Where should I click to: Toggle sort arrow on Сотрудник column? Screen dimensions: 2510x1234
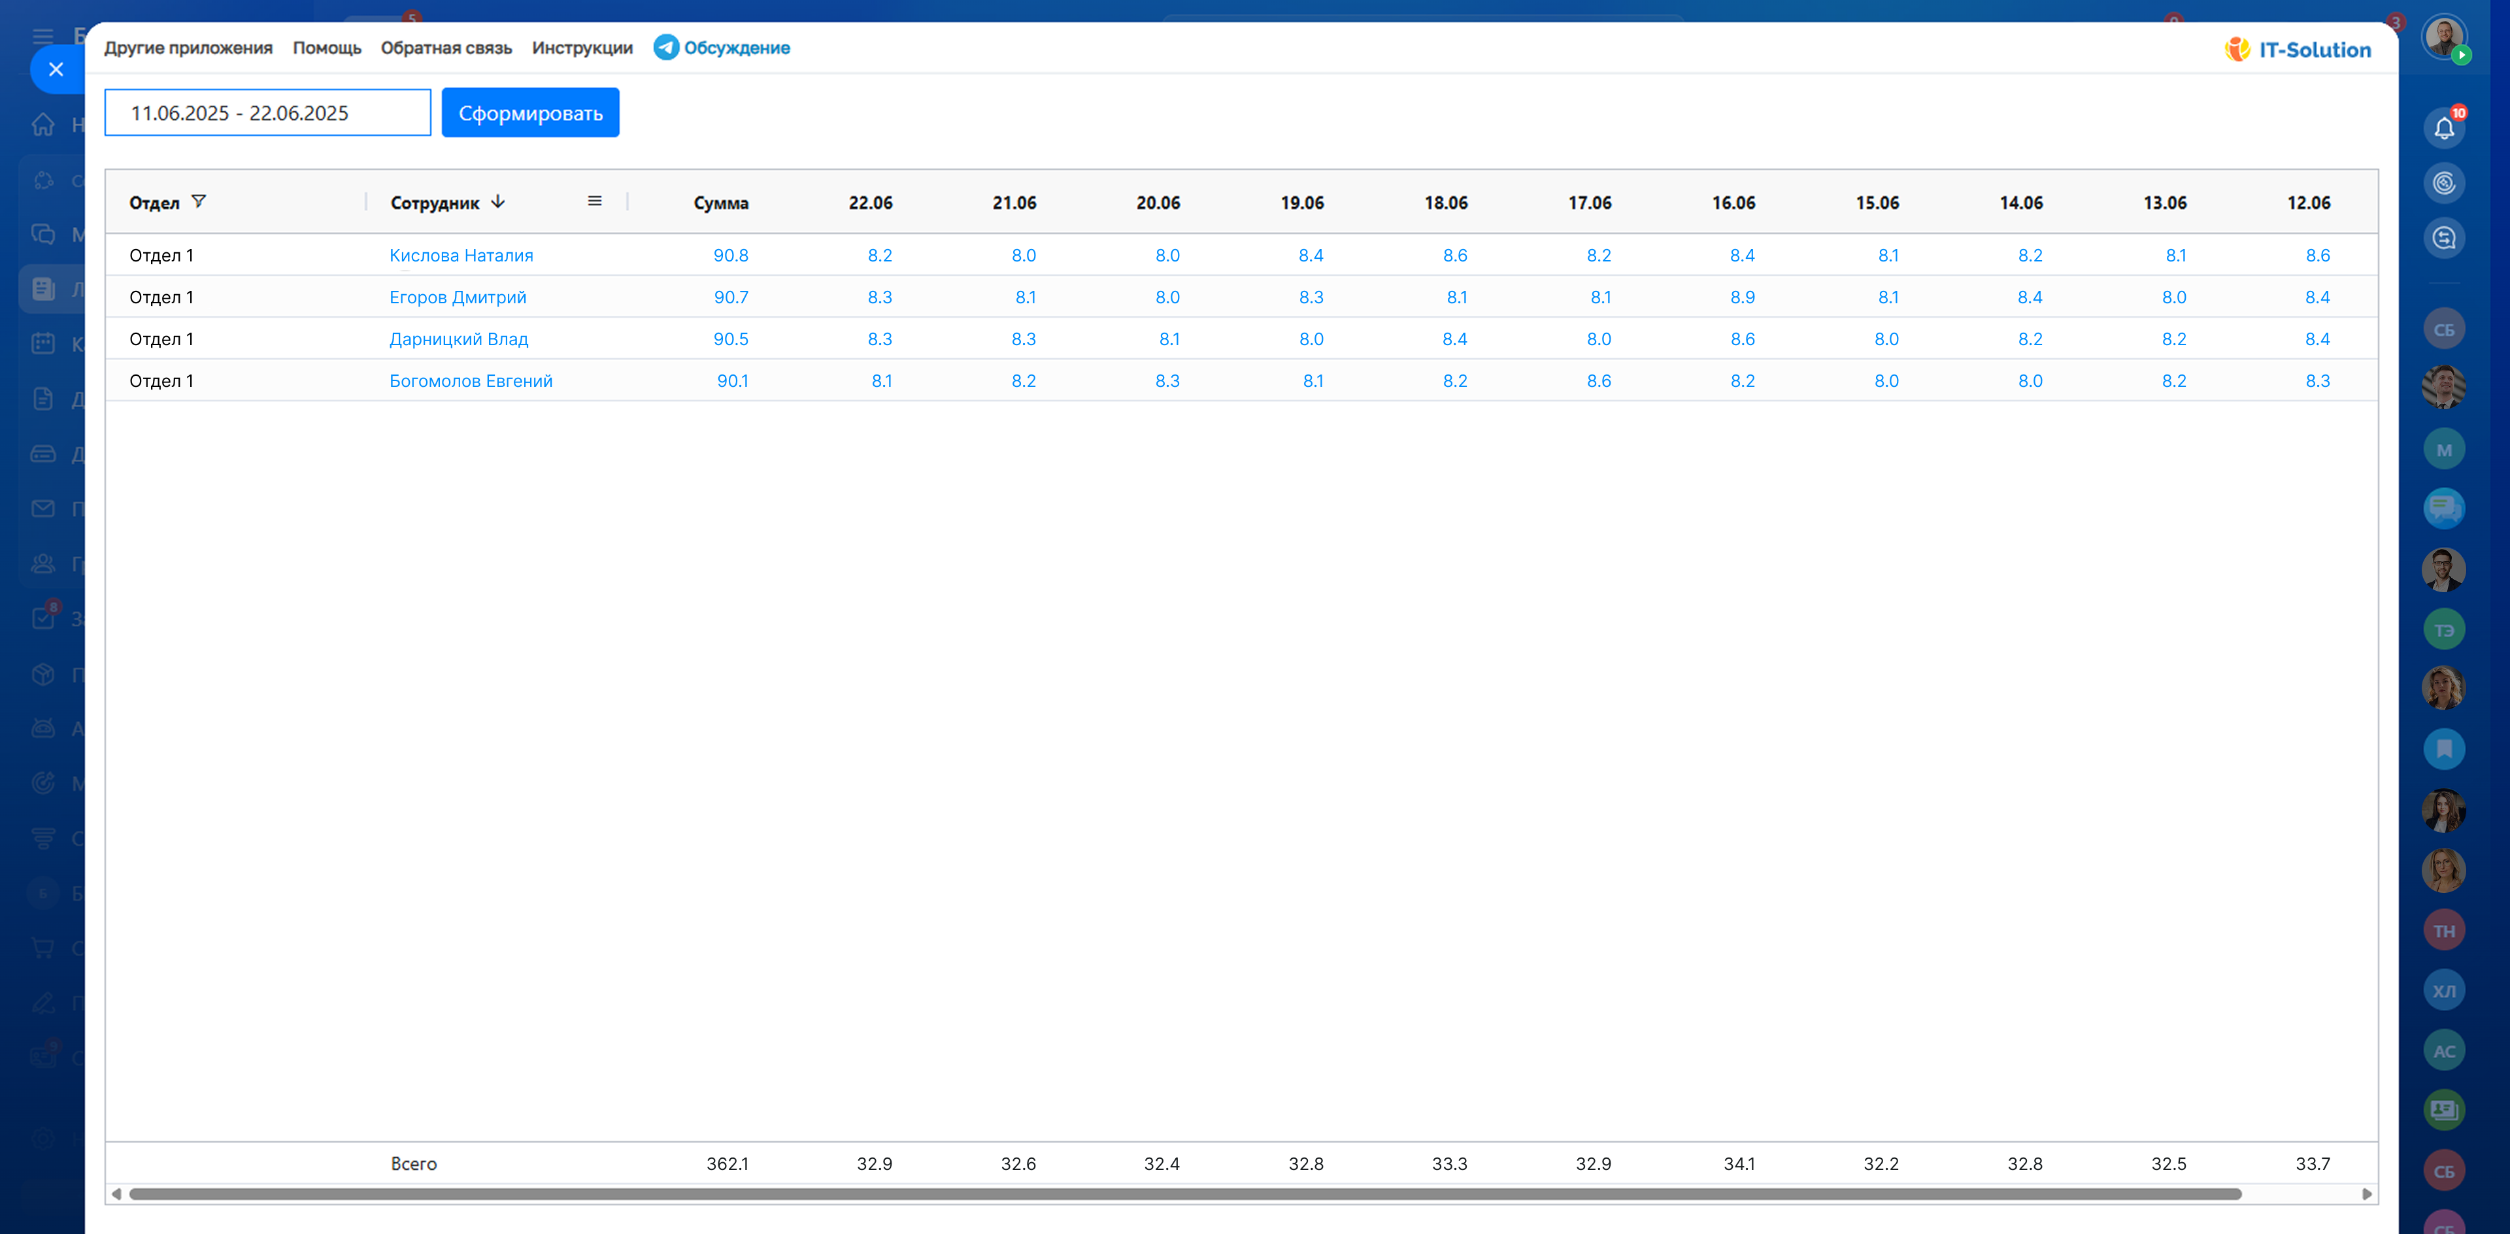point(498,201)
